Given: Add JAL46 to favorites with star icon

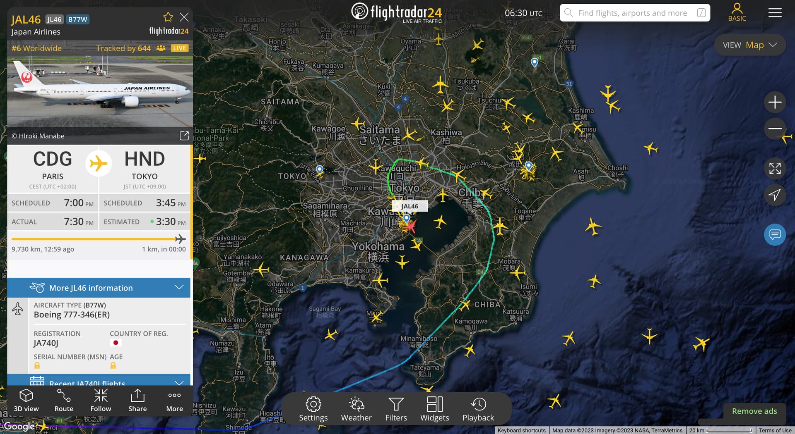Looking at the screenshot, I should (168, 17).
